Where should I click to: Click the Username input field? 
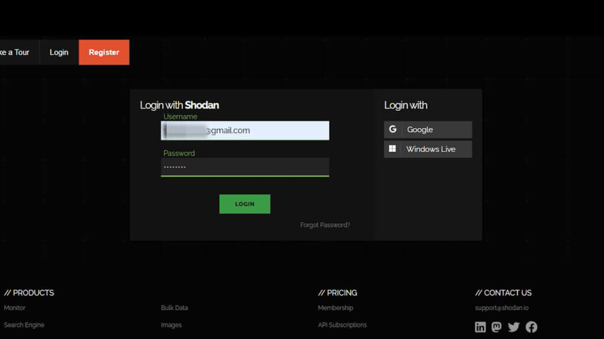245,130
